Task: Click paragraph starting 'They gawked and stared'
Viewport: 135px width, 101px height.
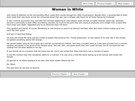Action: click(65, 29)
